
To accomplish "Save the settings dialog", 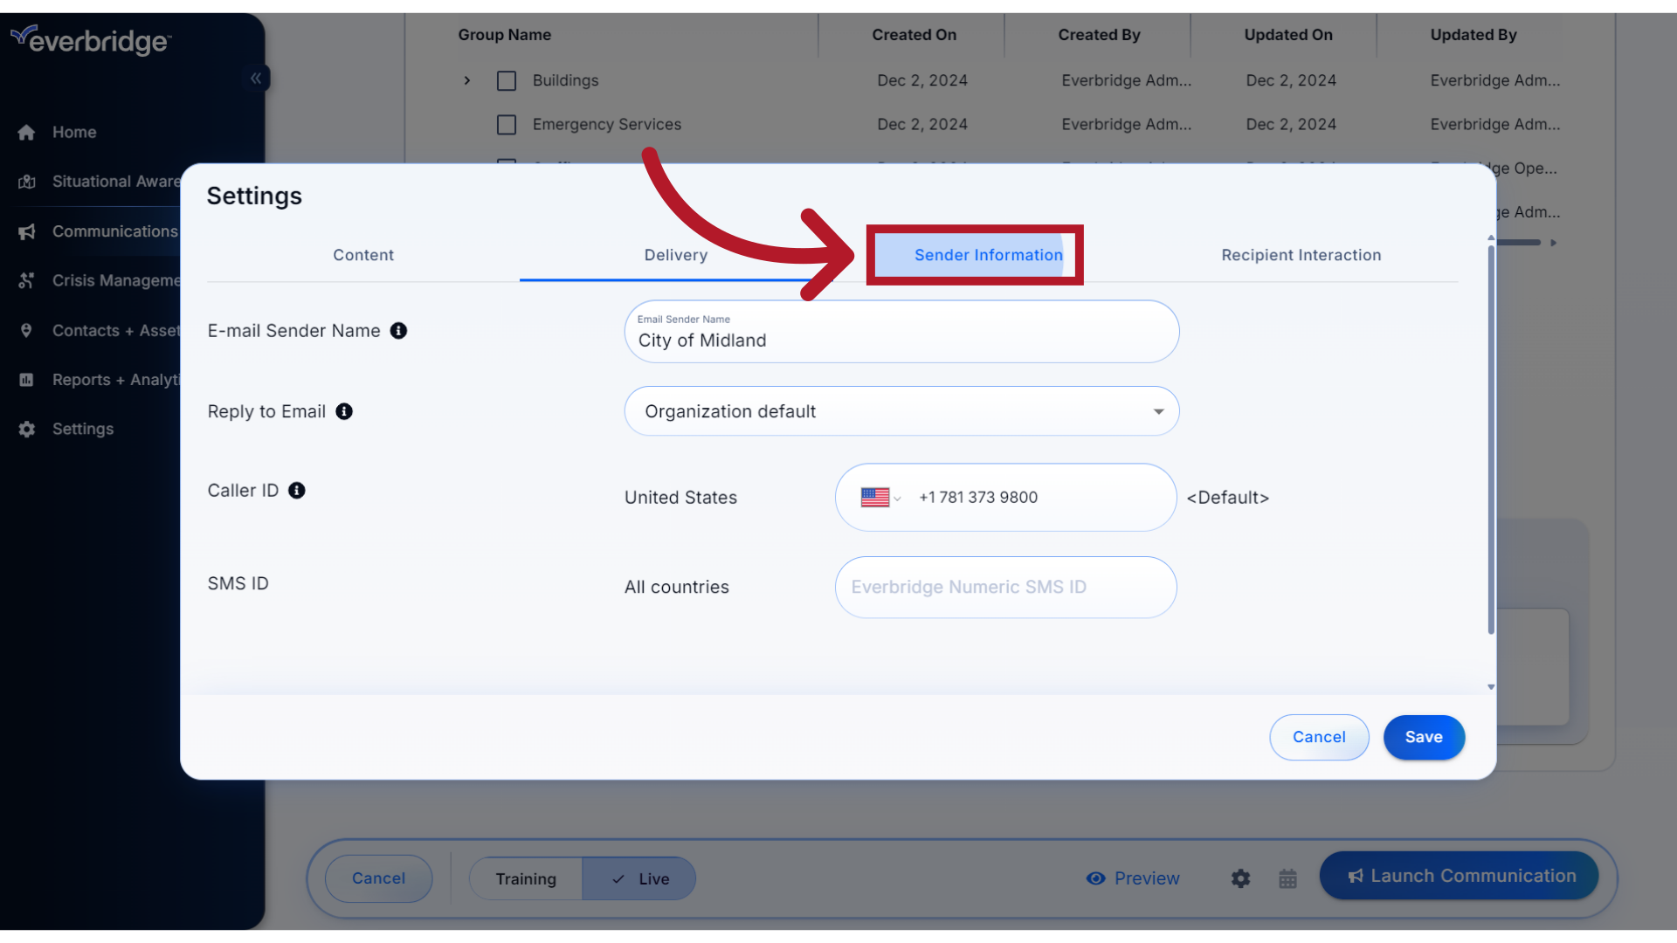I will click(1424, 738).
